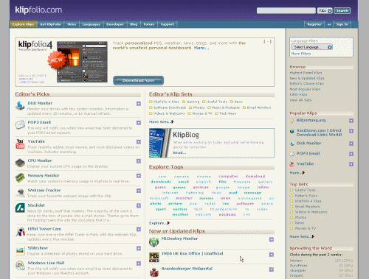Click purple add icon beside Webcam Tracker
This screenshot has height=279, width=369.
[x=139, y=191]
